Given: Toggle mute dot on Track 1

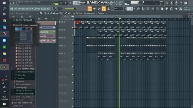Looking at the screenshot, I should click(x=72, y=27).
